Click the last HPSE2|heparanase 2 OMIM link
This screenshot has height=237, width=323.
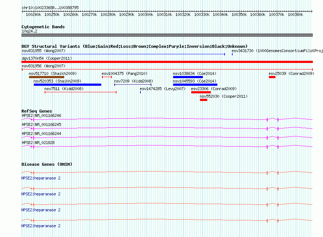click(41, 226)
